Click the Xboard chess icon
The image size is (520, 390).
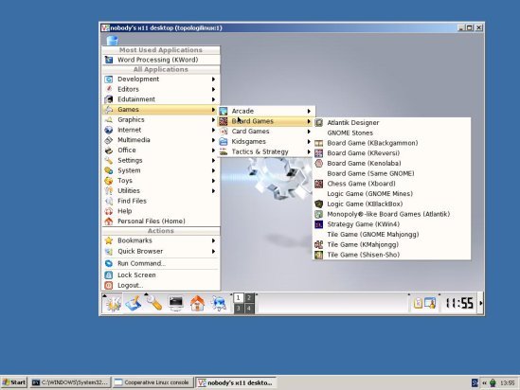point(318,184)
